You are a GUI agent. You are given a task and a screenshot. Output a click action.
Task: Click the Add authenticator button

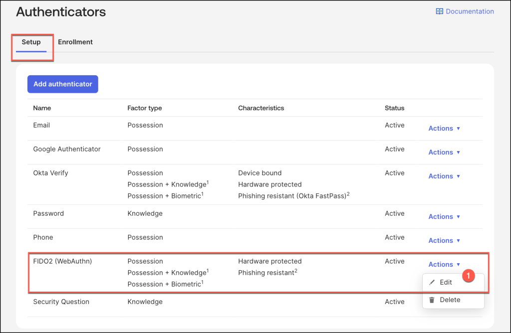tap(63, 84)
